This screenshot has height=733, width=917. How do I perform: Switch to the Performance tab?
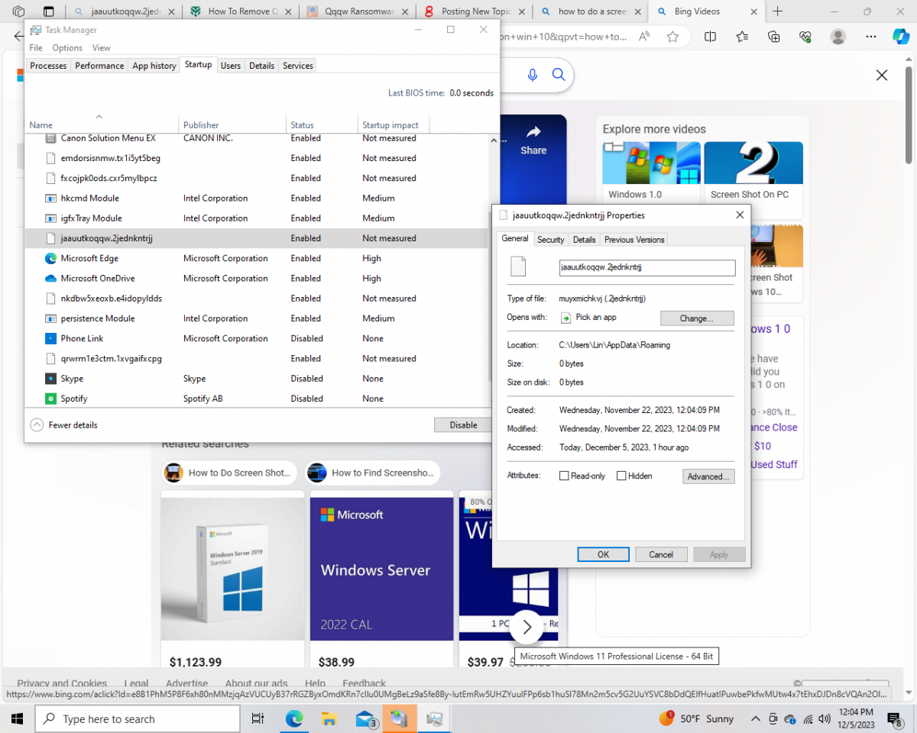99,66
